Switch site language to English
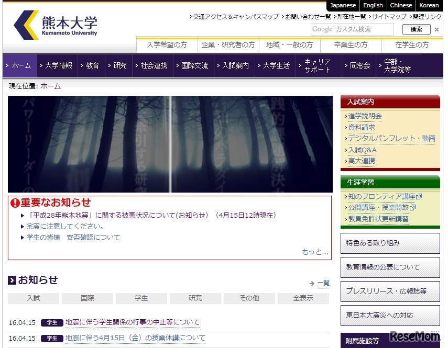 tap(373, 5)
